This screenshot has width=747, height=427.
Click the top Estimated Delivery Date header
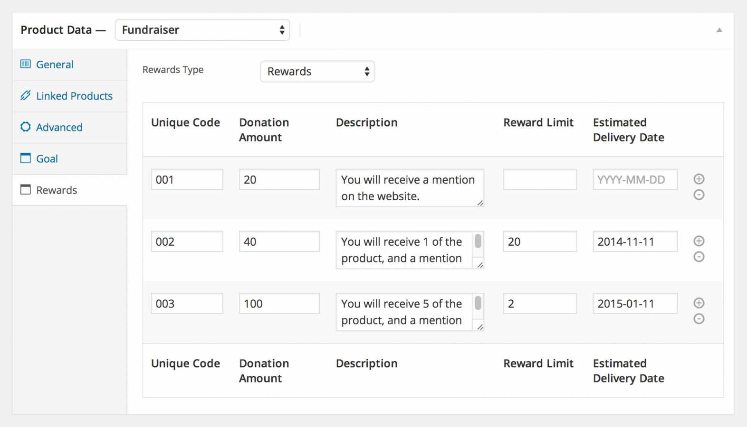tap(628, 130)
